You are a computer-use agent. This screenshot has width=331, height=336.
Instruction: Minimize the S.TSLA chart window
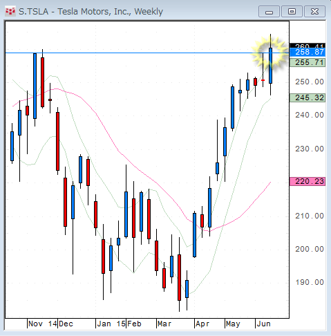tap(269, 12)
